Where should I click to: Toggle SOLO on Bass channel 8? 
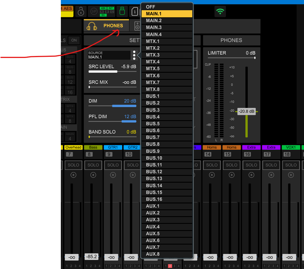coord(93,165)
